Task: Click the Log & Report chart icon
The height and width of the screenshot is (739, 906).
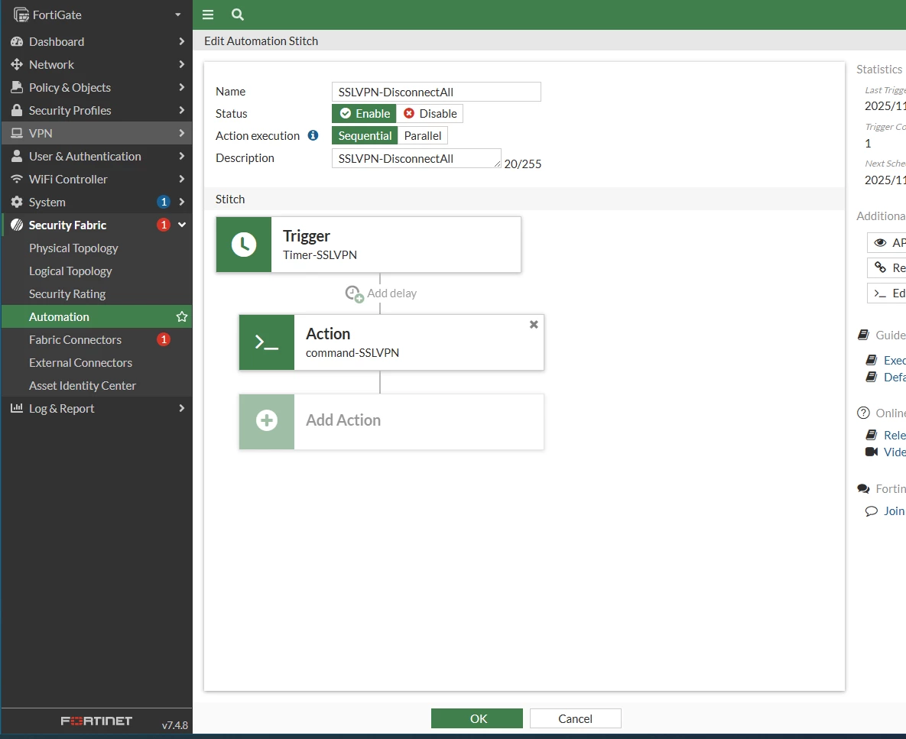Action: pyautogui.click(x=17, y=408)
